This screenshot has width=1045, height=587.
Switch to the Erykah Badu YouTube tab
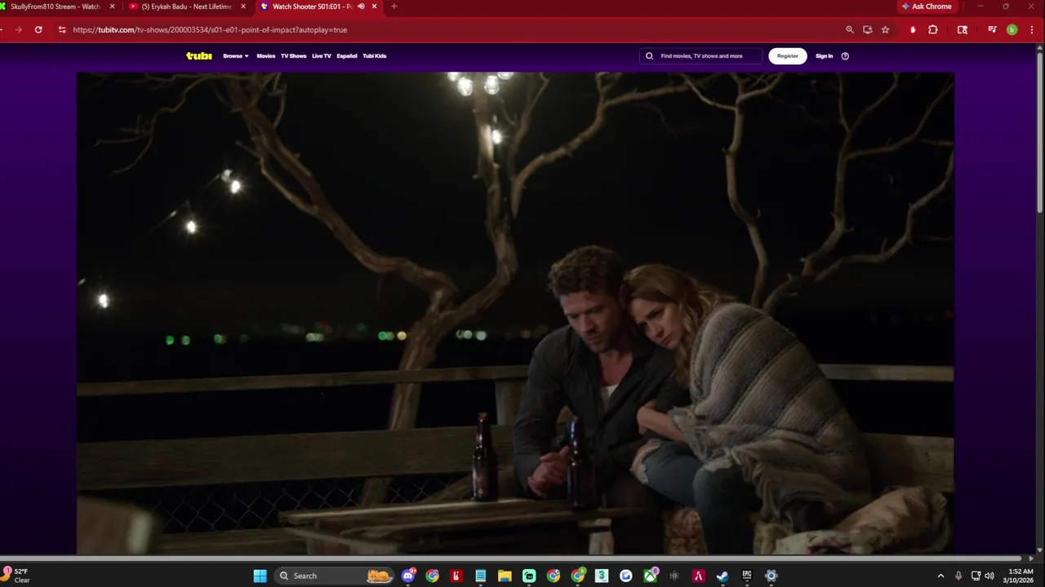pos(186,7)
